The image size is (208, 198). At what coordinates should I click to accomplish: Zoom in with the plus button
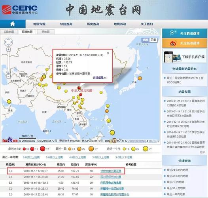8,49
